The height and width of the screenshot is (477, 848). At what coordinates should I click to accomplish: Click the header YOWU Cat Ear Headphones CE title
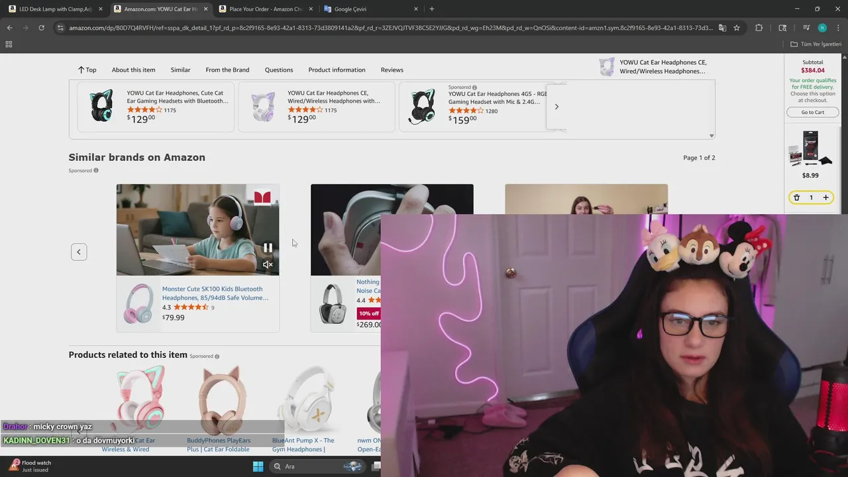point(662,67)
